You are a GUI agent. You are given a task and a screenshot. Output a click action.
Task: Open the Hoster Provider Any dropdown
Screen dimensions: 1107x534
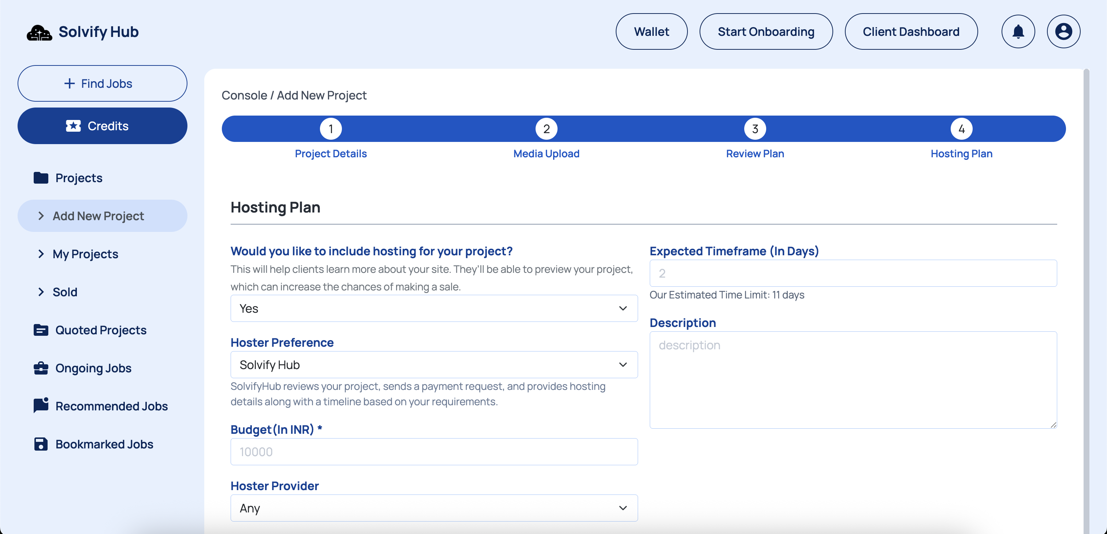tap(434, 508)
